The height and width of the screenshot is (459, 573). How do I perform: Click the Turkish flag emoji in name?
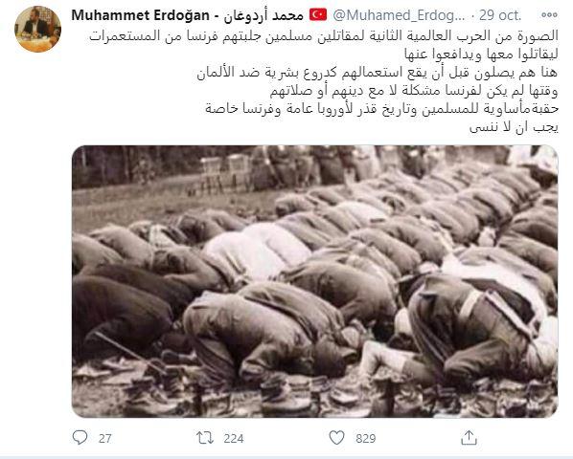318,15
